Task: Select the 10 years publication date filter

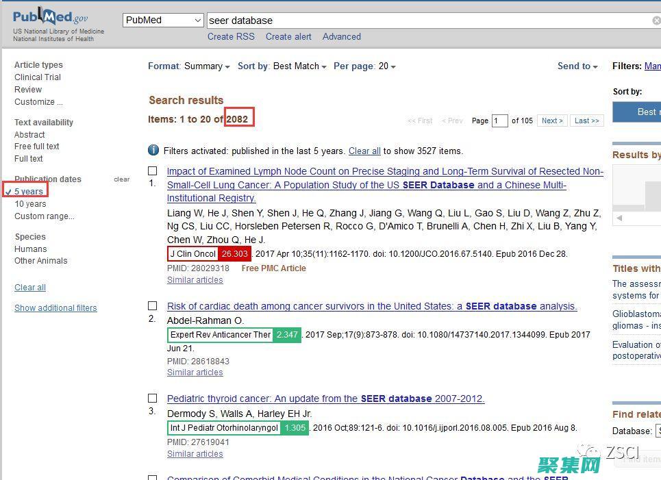Action: 31,204
